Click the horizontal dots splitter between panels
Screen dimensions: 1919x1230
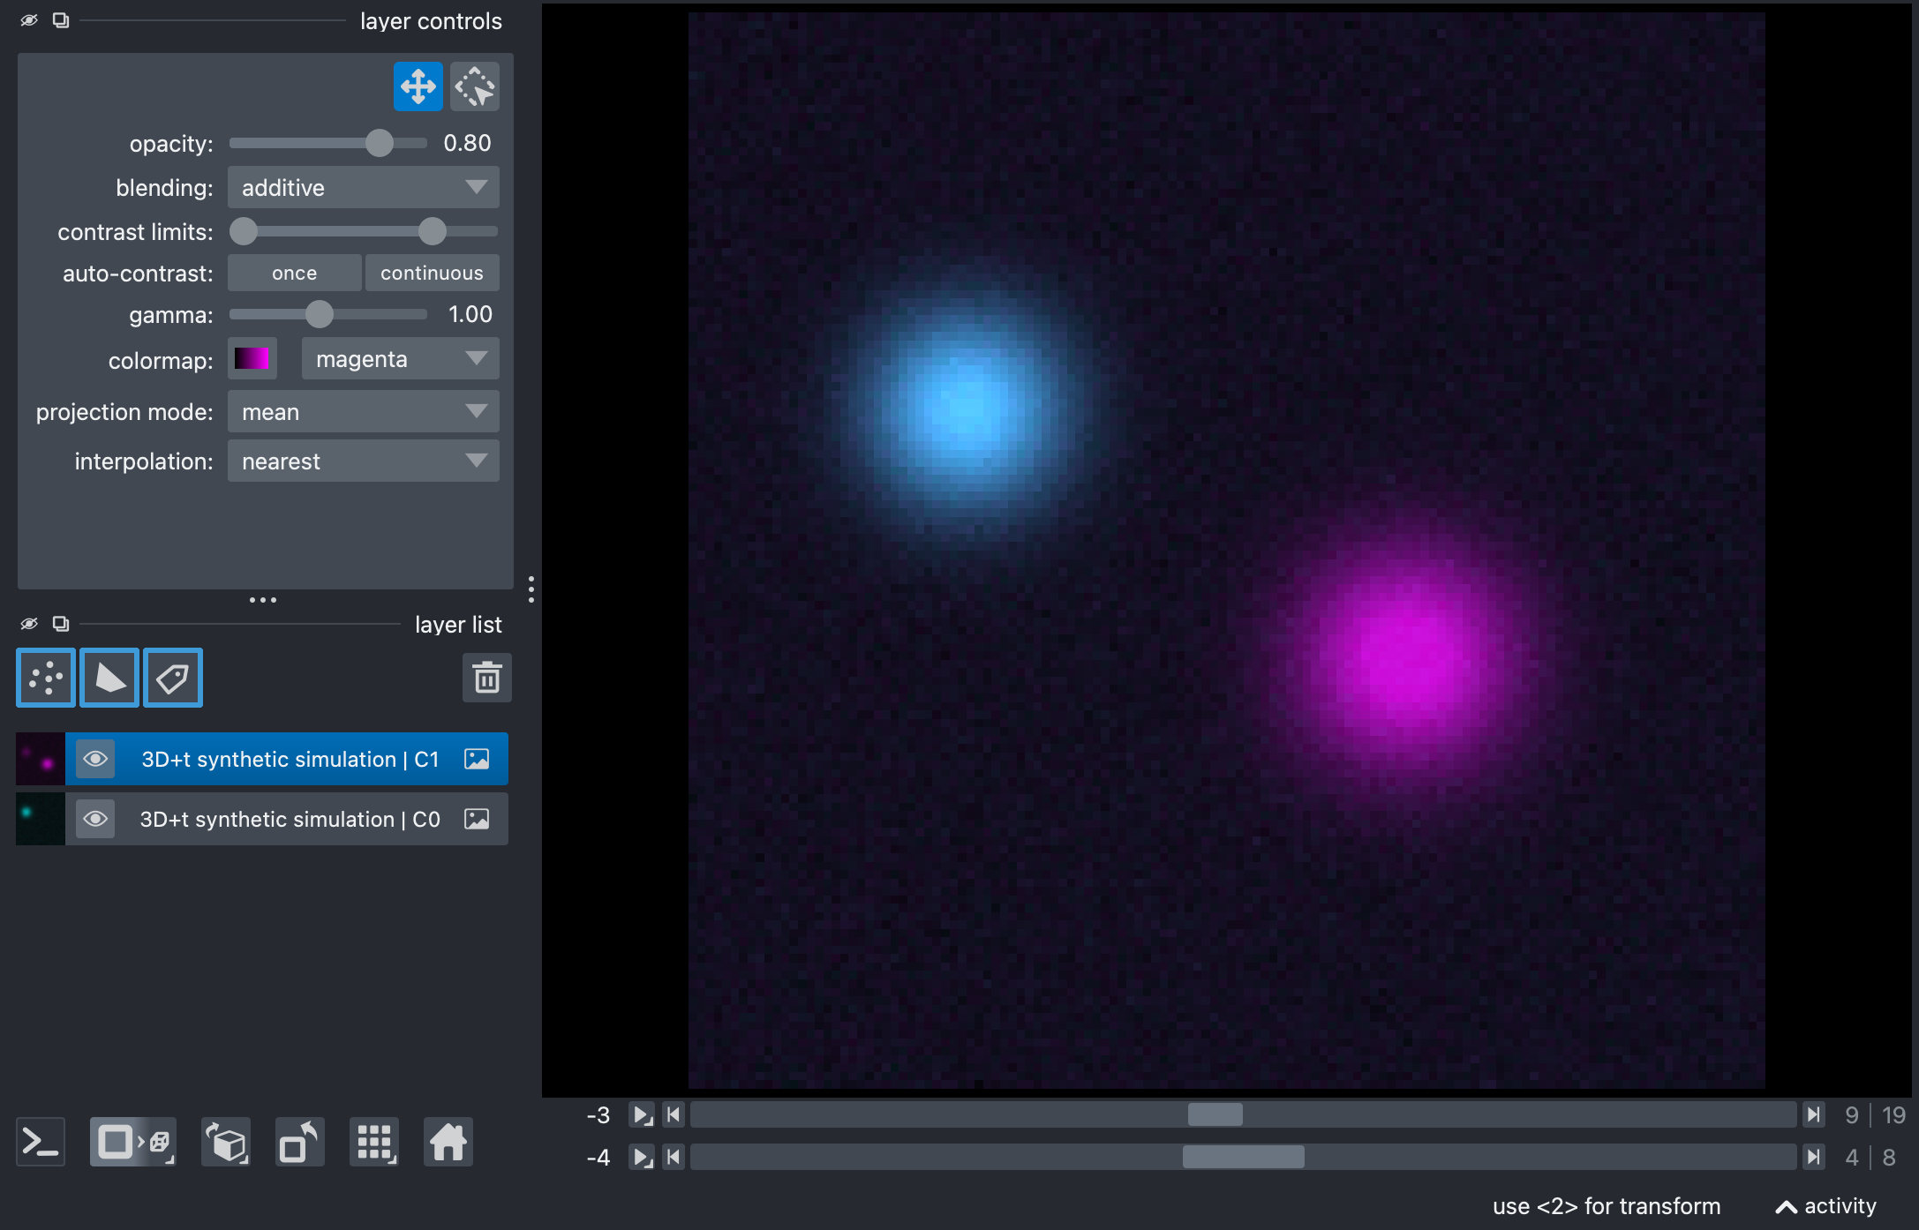click(x=263, y=600)
